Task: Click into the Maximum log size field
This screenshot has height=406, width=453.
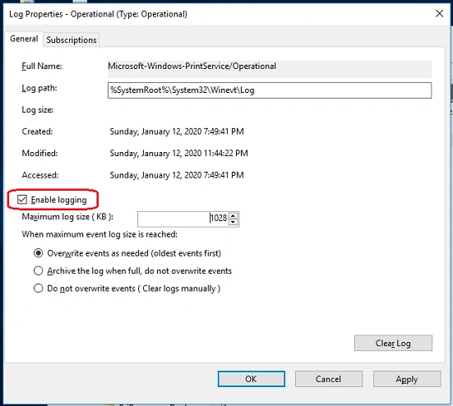Action: click(183, 219)
